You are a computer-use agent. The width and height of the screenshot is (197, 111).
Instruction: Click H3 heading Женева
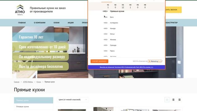[x=113, y=40]
